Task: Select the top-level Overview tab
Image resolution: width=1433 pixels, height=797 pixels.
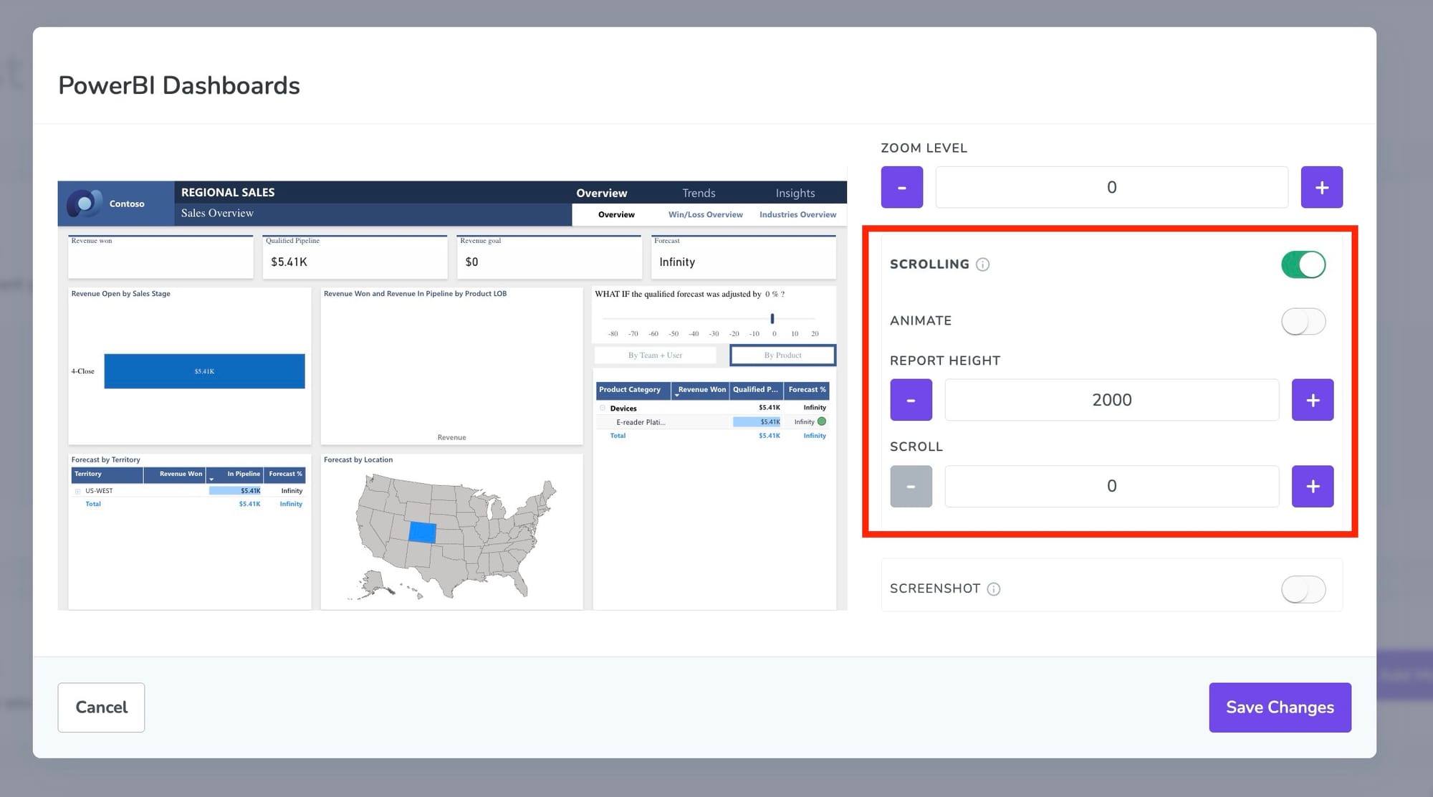Action: point(602,193)
